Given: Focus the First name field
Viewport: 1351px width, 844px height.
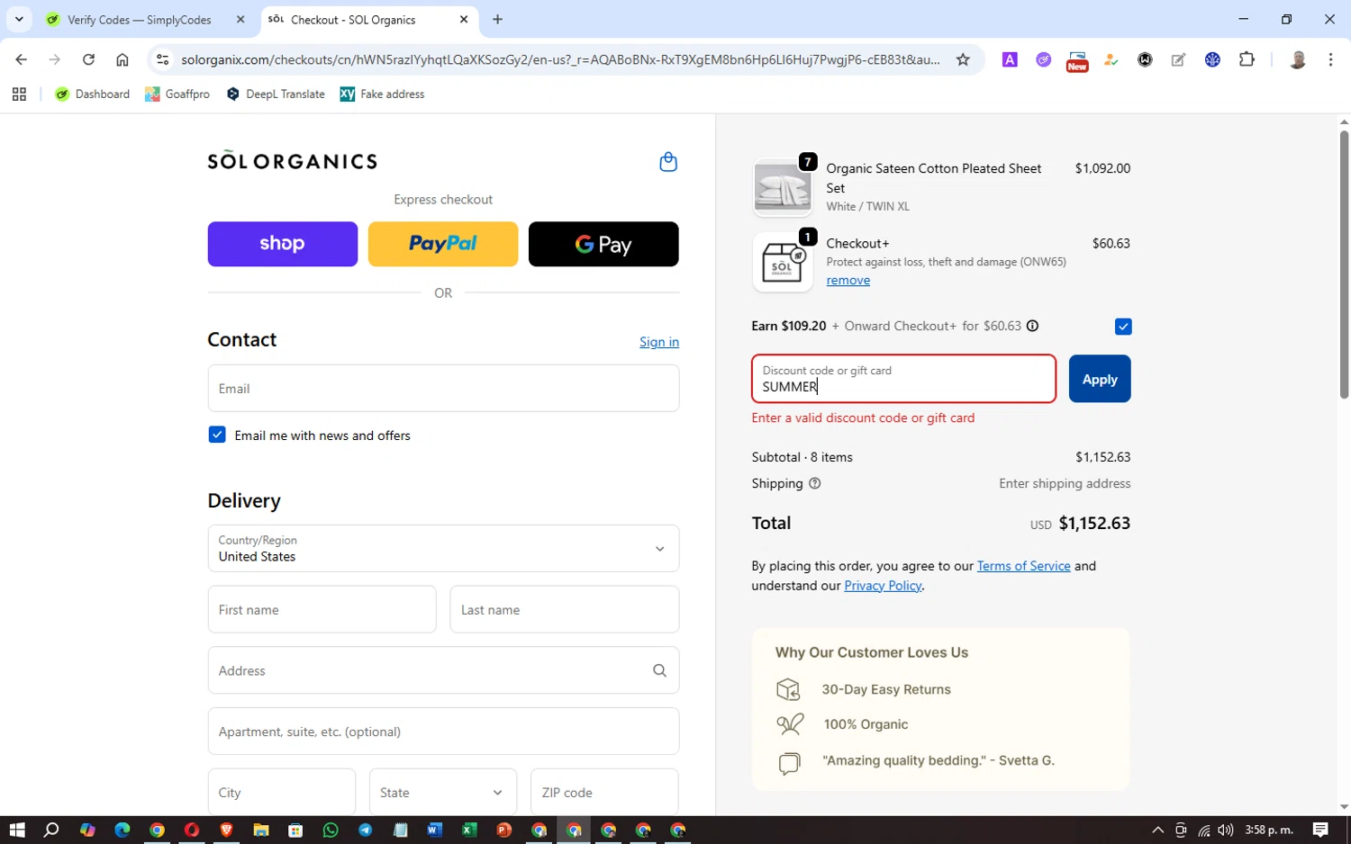Looking at the screenshot, I should pos(322,609).
